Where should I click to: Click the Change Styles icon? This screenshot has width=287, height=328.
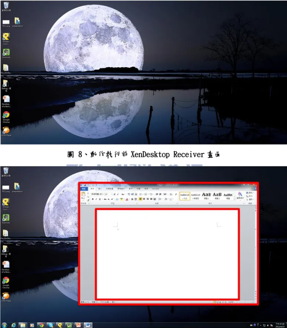[240, 195]
